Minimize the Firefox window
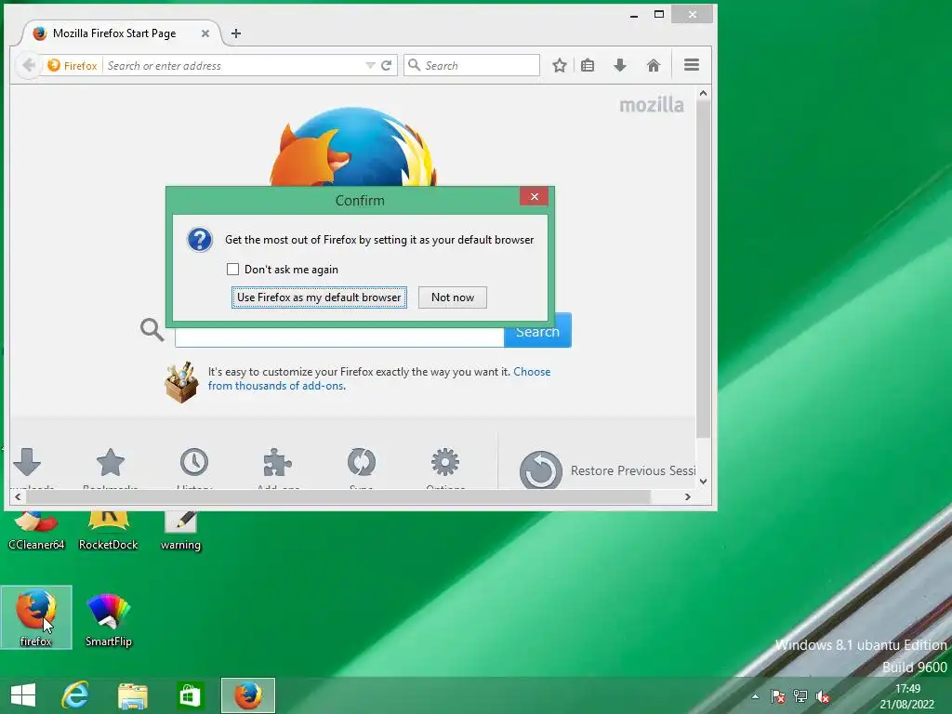This screenshot has width=952, height=714. [x=634, y=15]
